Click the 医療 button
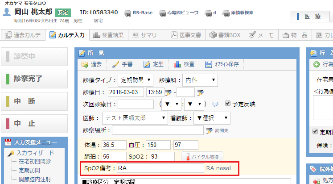This screenshot has width=333, height=184. [x=310, y=17]
